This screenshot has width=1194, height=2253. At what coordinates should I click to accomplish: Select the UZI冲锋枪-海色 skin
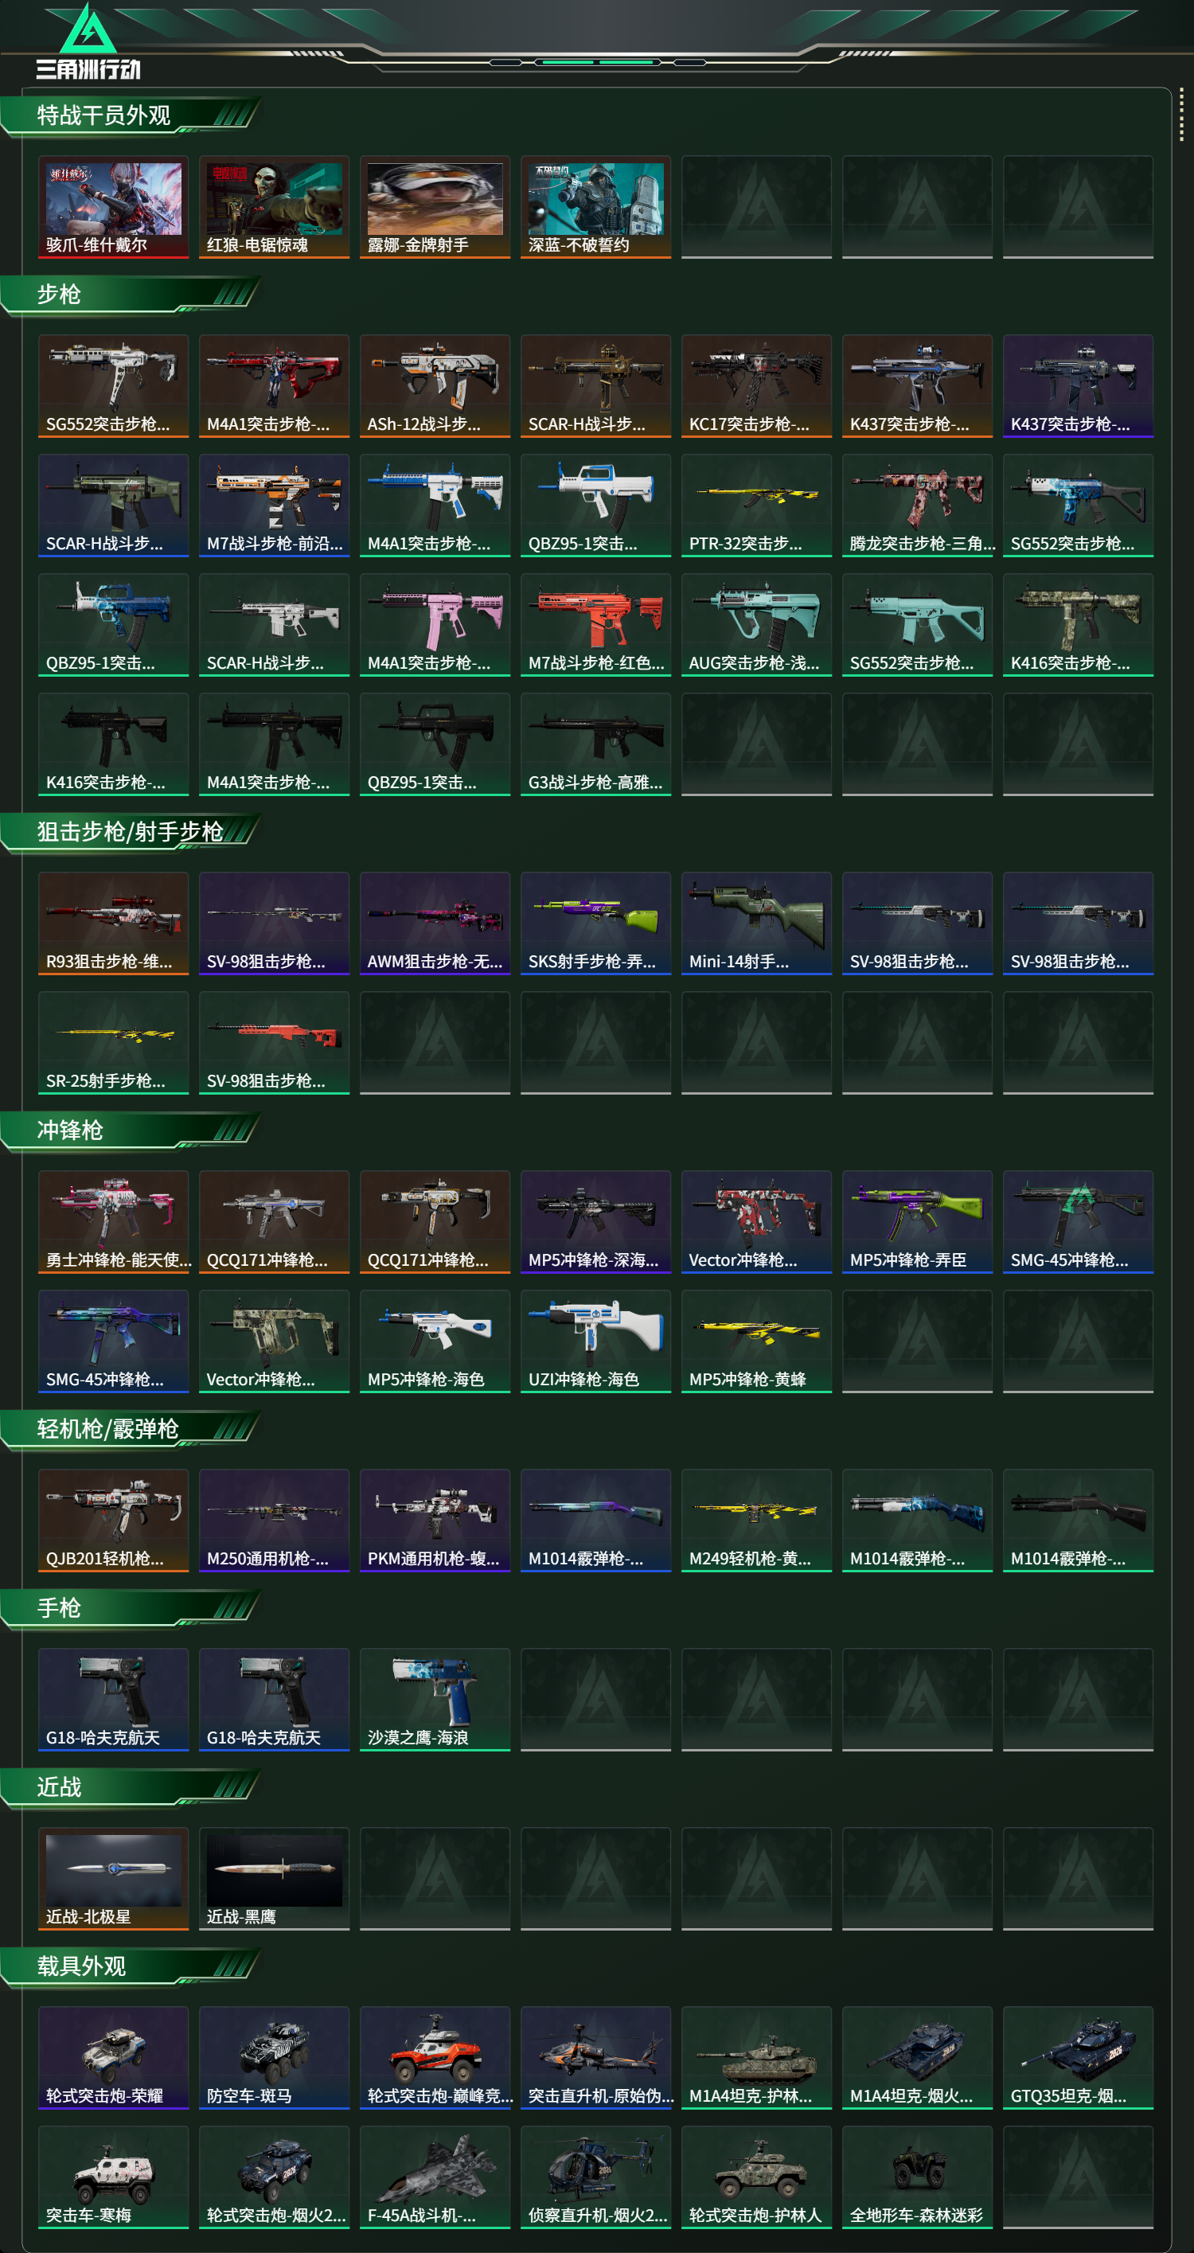[595, 1341]
